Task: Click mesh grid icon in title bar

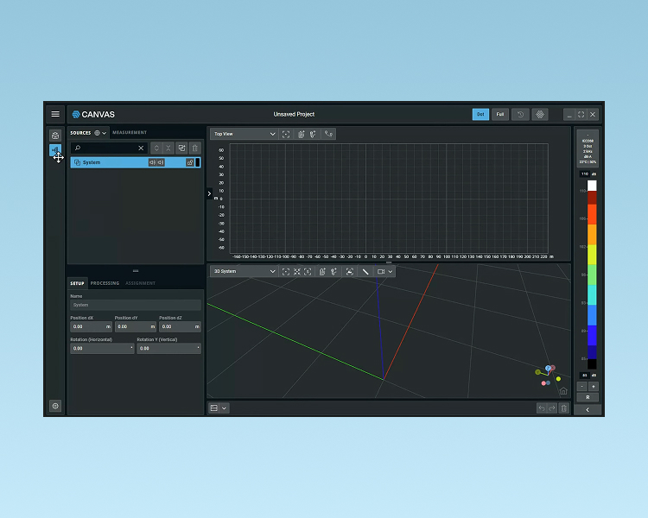Action: (540, 115)
